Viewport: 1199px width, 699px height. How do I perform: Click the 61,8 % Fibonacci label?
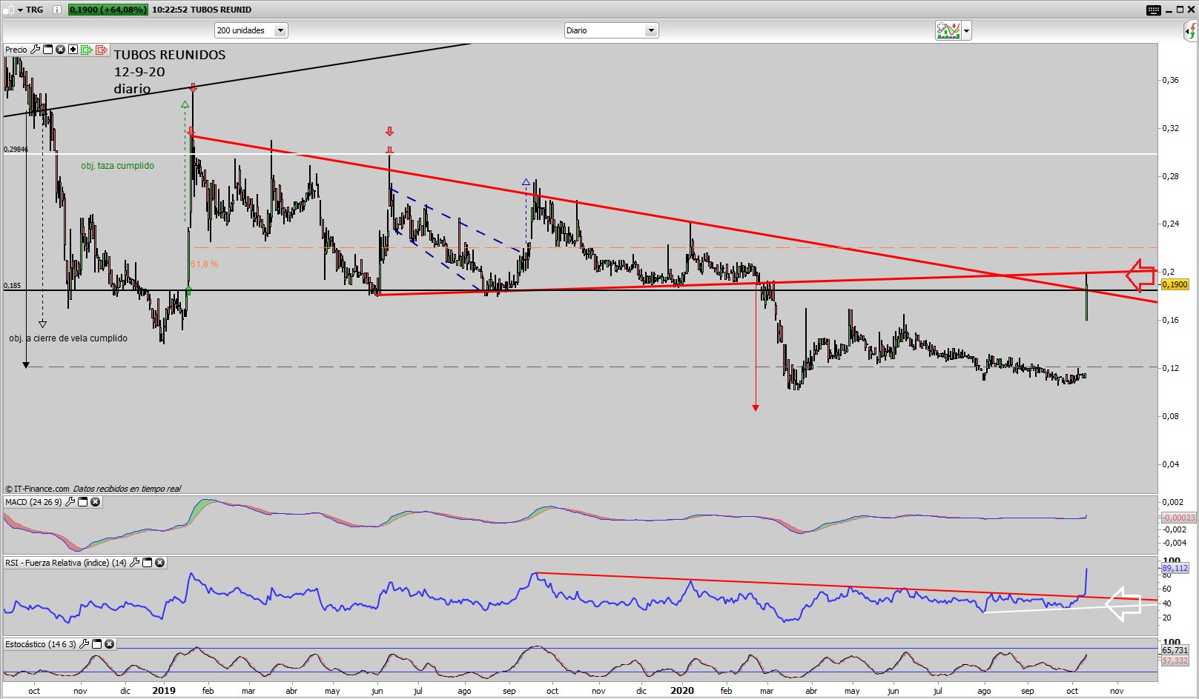pyautogui.click(x=205, y=264)
